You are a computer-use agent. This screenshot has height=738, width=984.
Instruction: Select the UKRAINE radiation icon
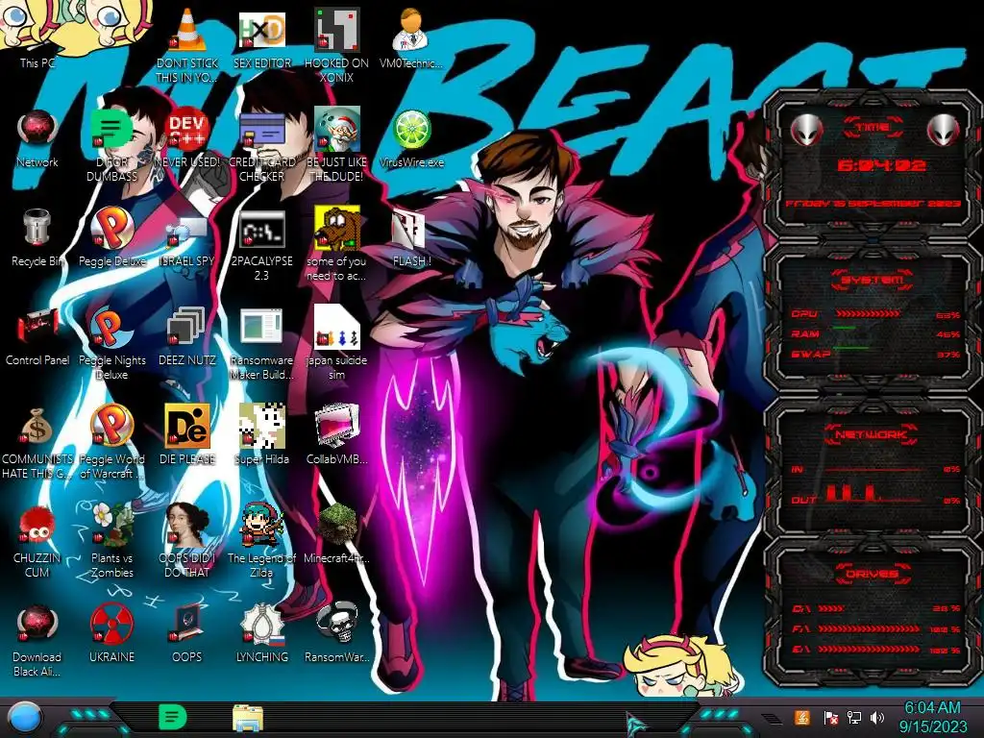point(111,634)
